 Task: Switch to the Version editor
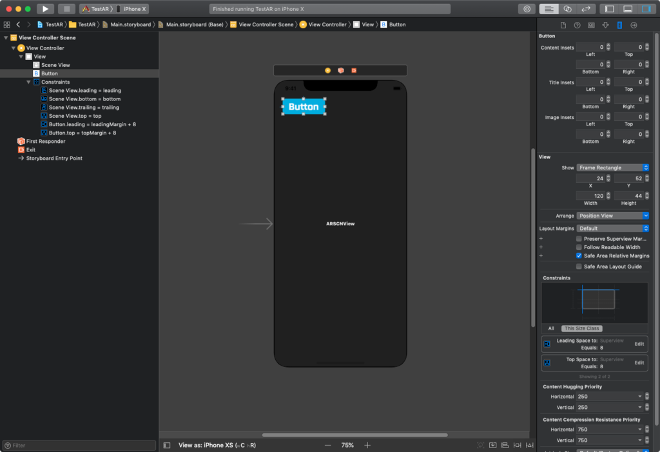tap(586, 9)
